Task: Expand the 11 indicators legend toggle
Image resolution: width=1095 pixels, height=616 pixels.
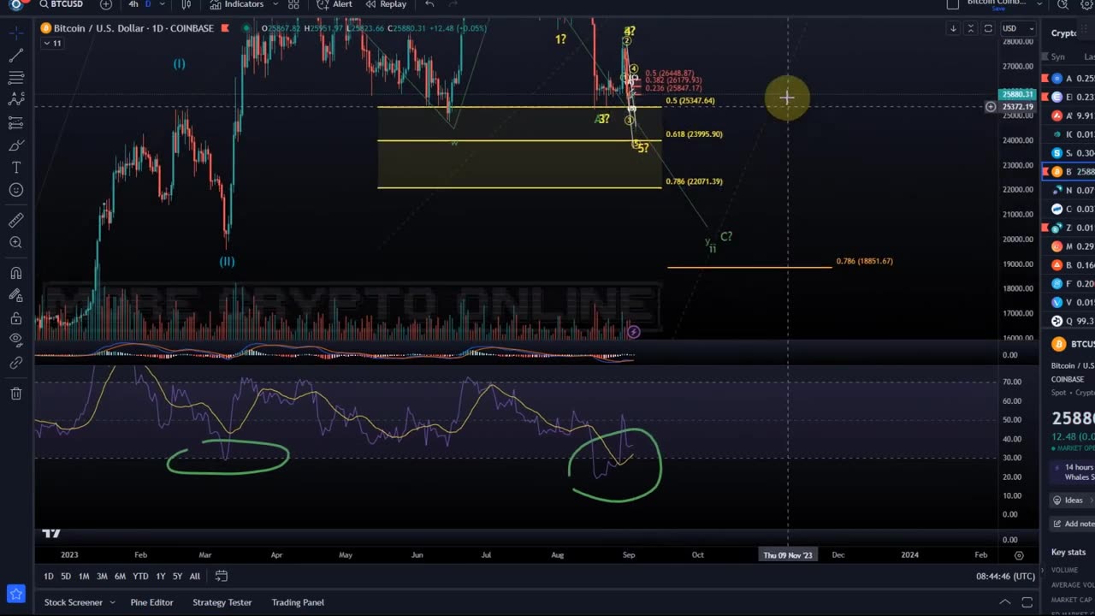Action: click(52, 44)
